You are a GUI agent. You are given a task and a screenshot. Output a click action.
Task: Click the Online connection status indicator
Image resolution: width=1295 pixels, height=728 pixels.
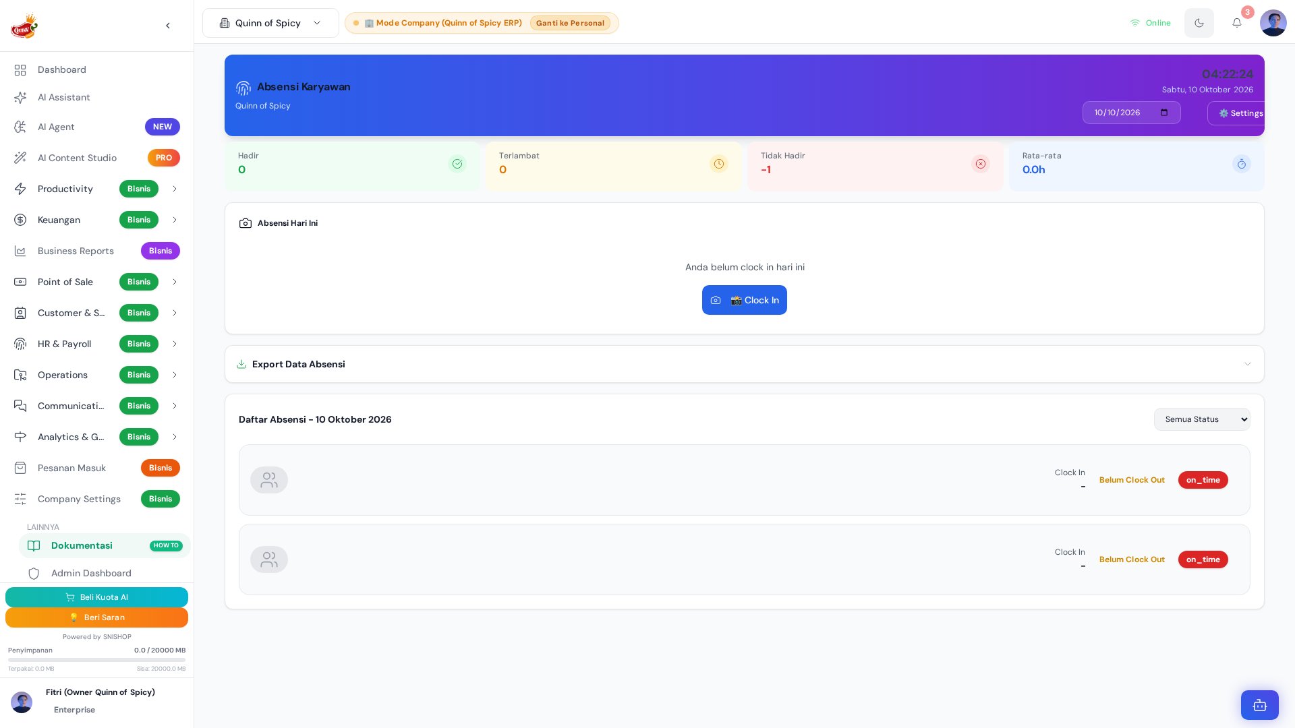(x=1151, y=23)
